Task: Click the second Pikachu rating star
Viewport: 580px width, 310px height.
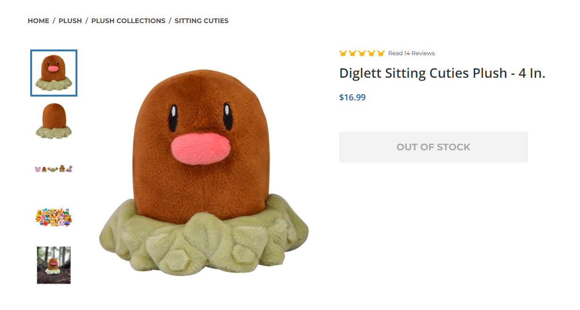Action: point(353,53)
